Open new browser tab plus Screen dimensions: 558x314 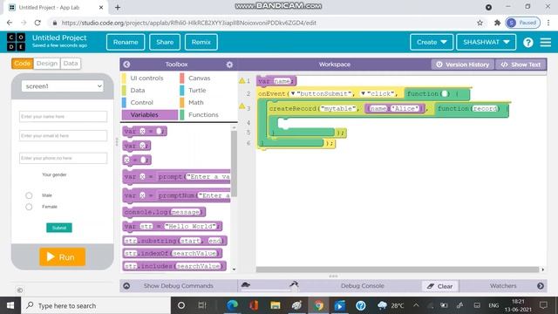tap(118, 7)
